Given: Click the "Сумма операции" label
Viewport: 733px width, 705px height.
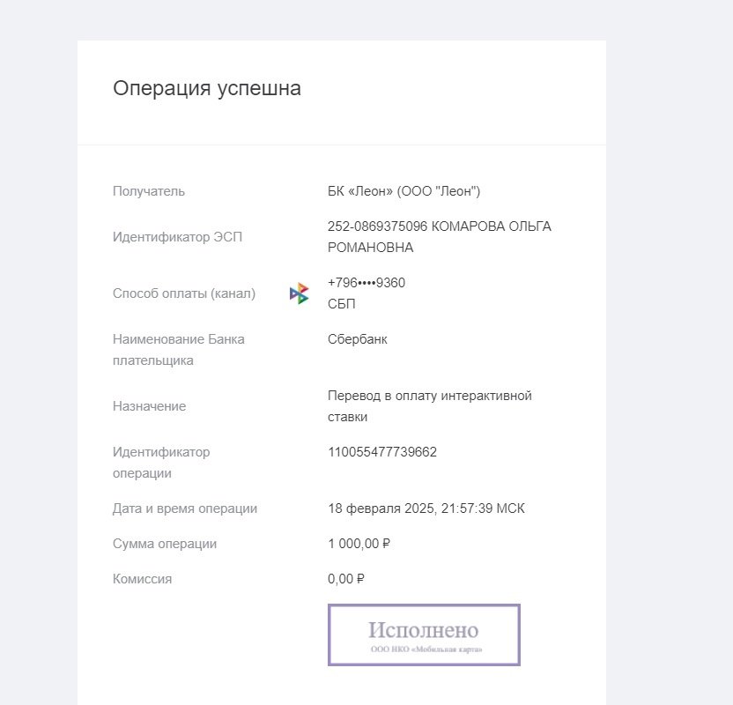Looking at the screenshot, I should tap(165, 544).
